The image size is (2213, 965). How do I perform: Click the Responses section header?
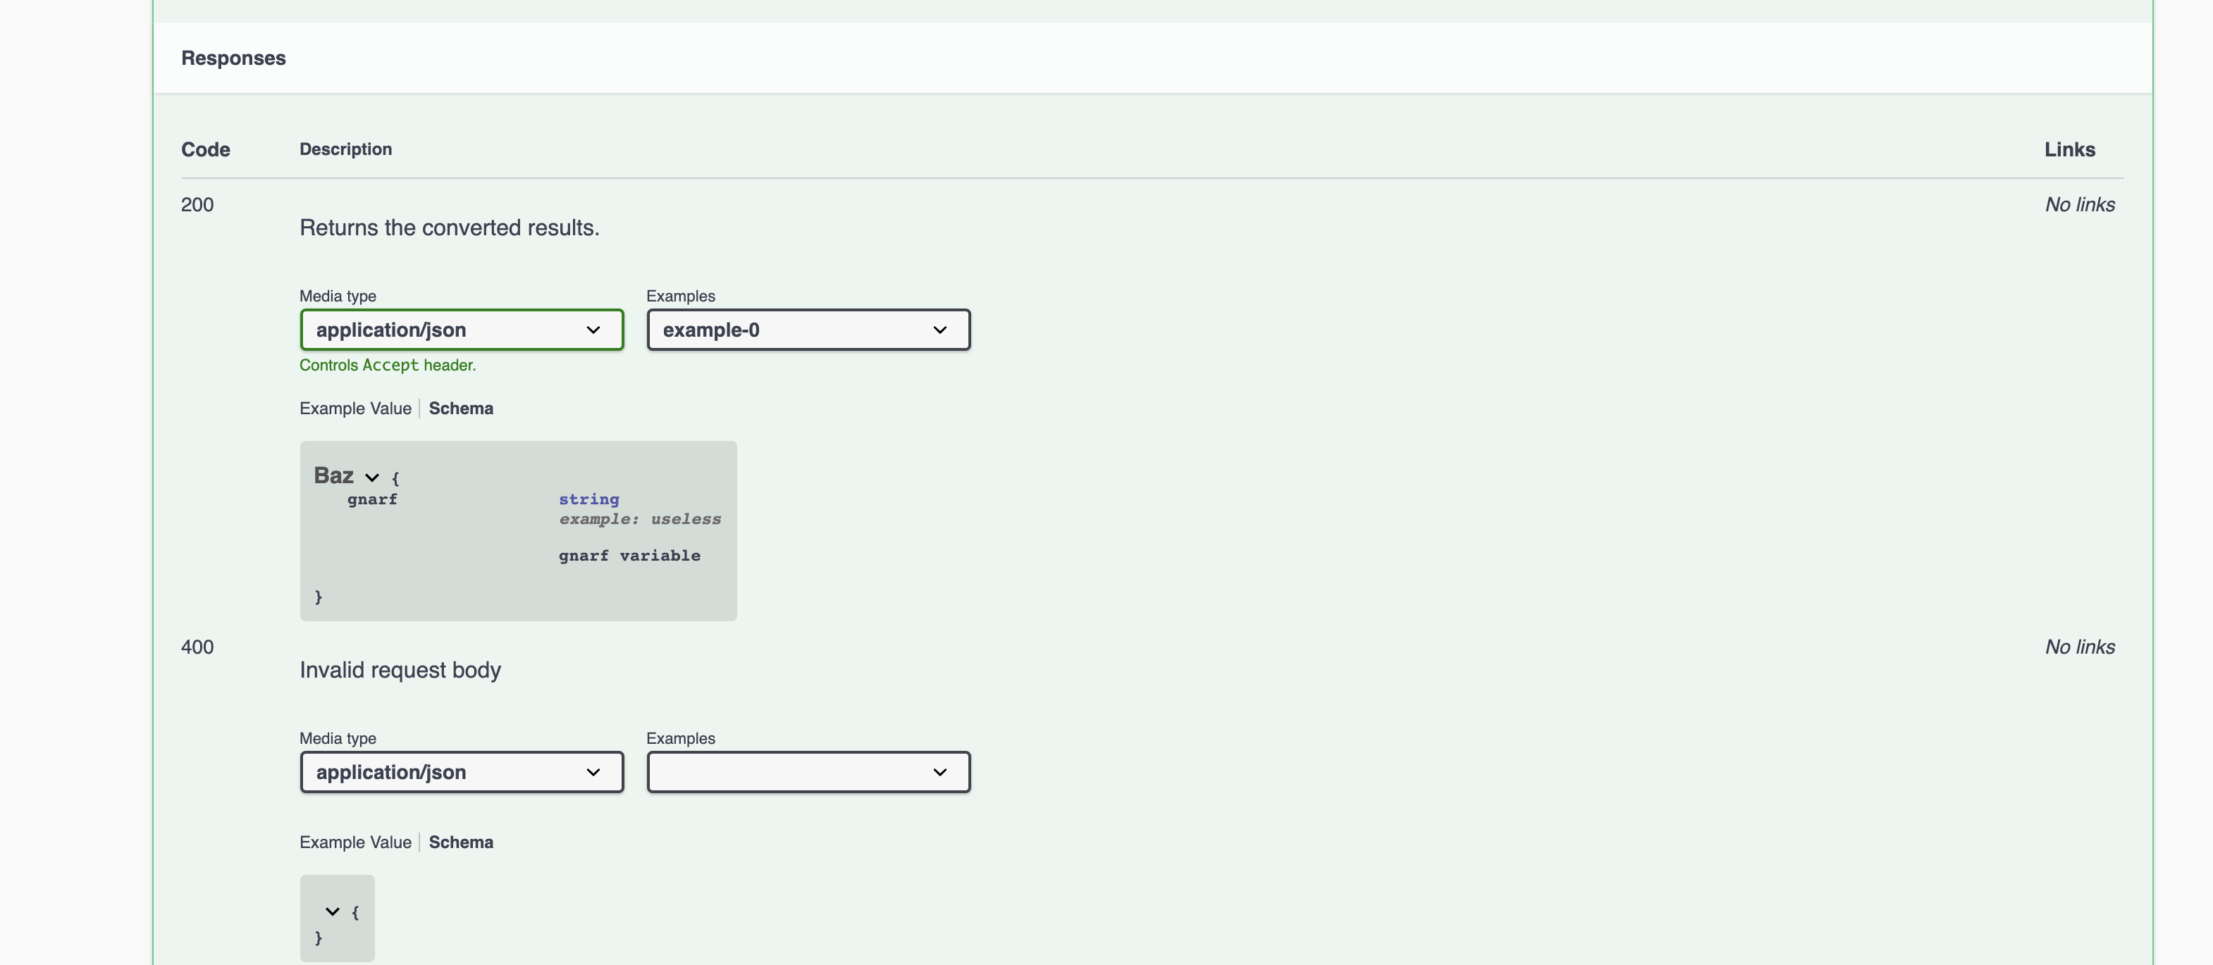(233, 58)
